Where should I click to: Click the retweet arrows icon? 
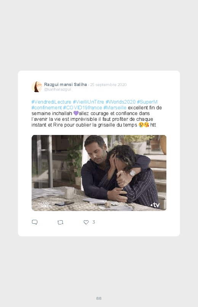pos(60,222)
